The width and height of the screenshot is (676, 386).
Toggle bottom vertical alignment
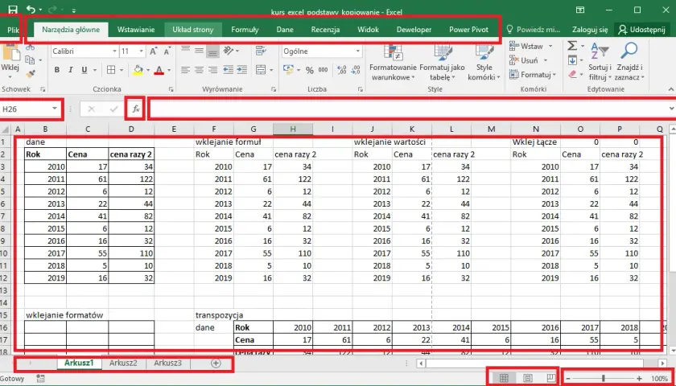(212, 51)
